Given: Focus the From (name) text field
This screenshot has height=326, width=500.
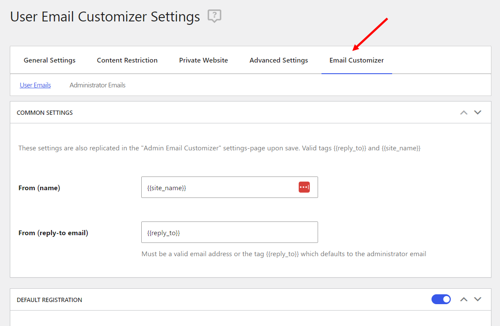Looking at the screenshot, I should coord(218,188).
